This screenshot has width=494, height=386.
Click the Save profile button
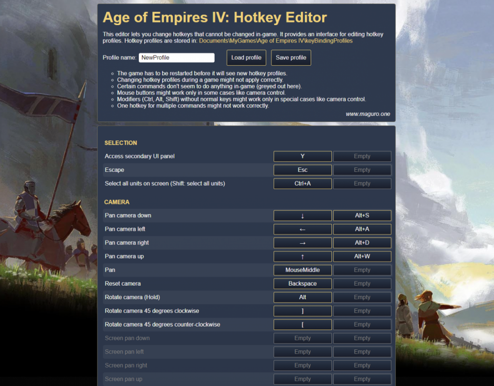291,57
